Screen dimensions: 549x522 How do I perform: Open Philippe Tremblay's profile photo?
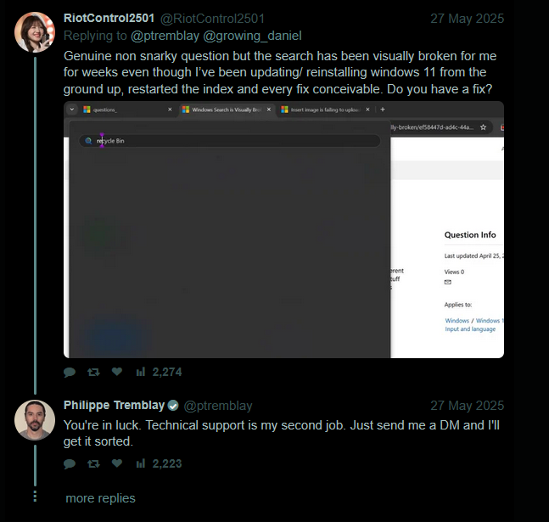pyautogui.click(x=35, y=419)
